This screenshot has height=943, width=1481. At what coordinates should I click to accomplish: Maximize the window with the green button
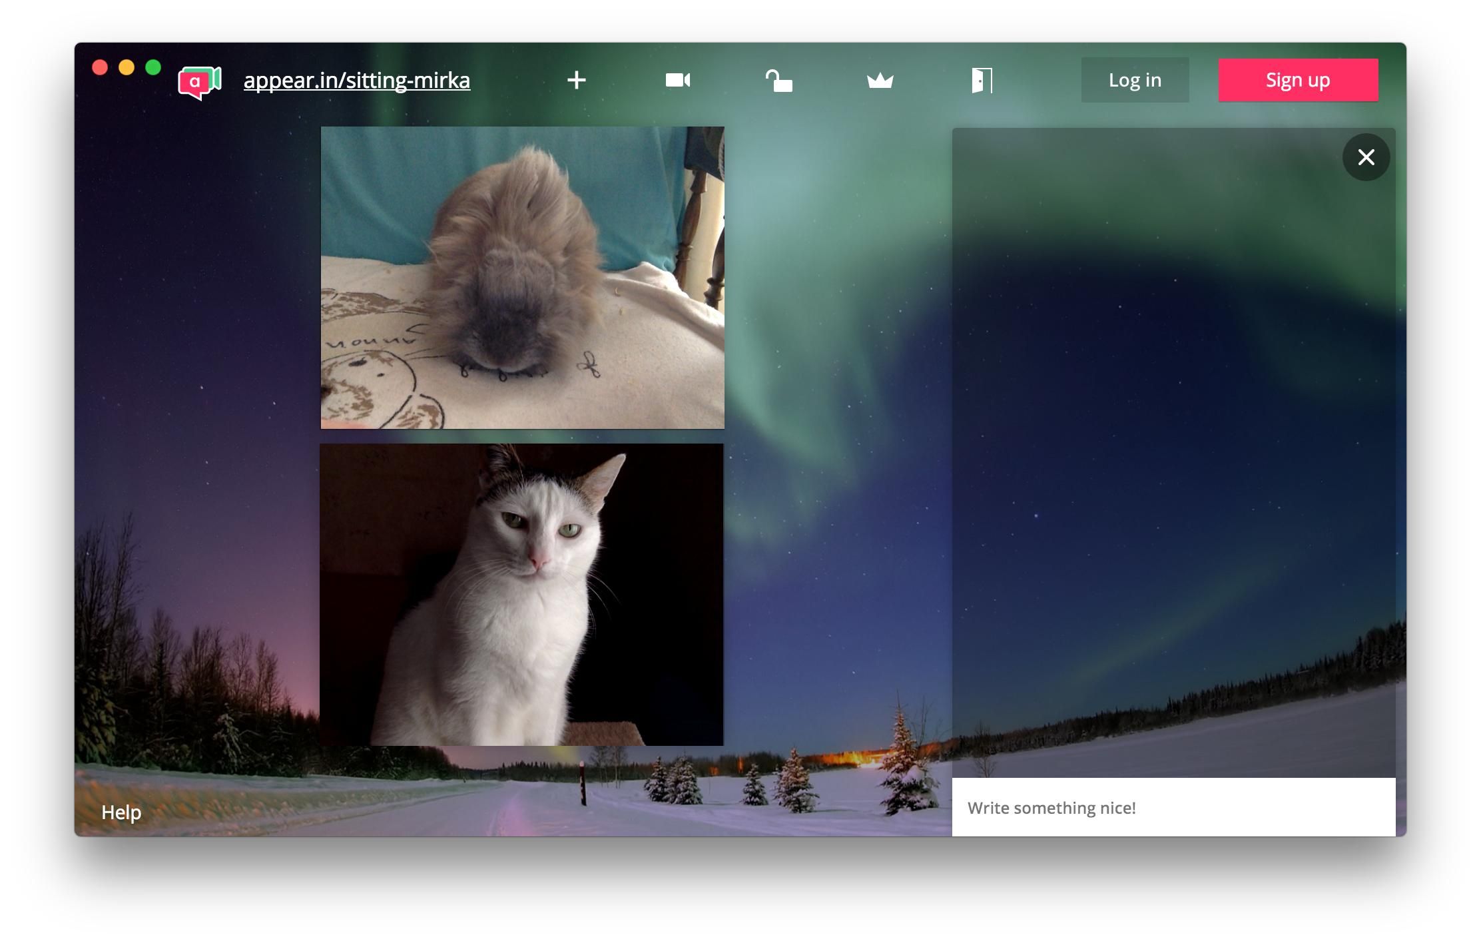(x=153, y=67)
